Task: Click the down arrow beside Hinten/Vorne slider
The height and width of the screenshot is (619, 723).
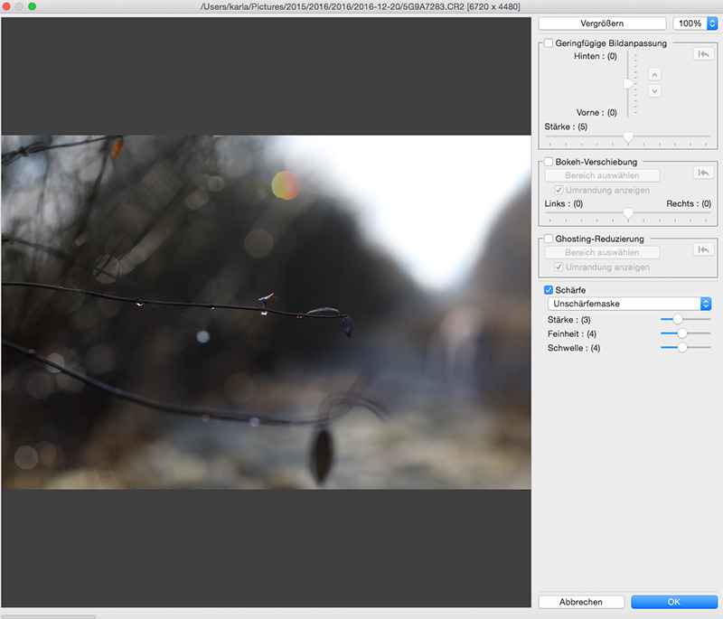Action: [654, 91]
